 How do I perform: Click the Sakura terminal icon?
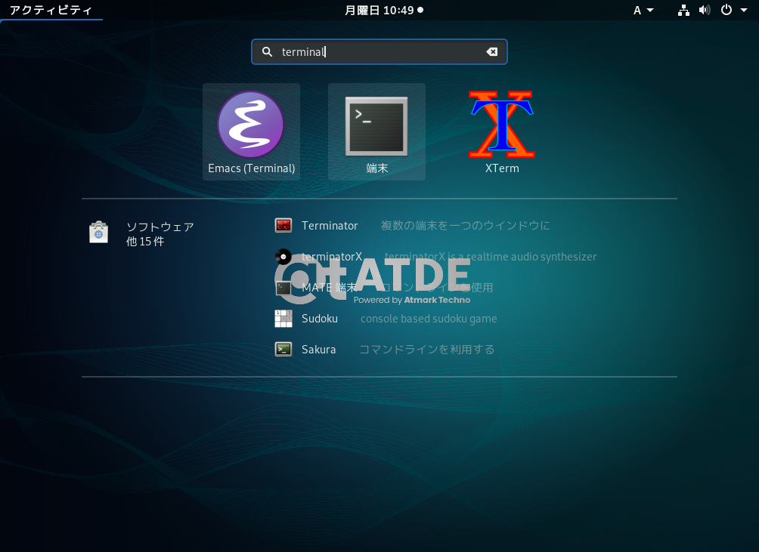pos(283,349)
